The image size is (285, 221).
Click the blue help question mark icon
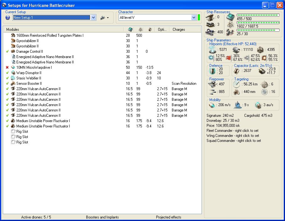[8, 18]
